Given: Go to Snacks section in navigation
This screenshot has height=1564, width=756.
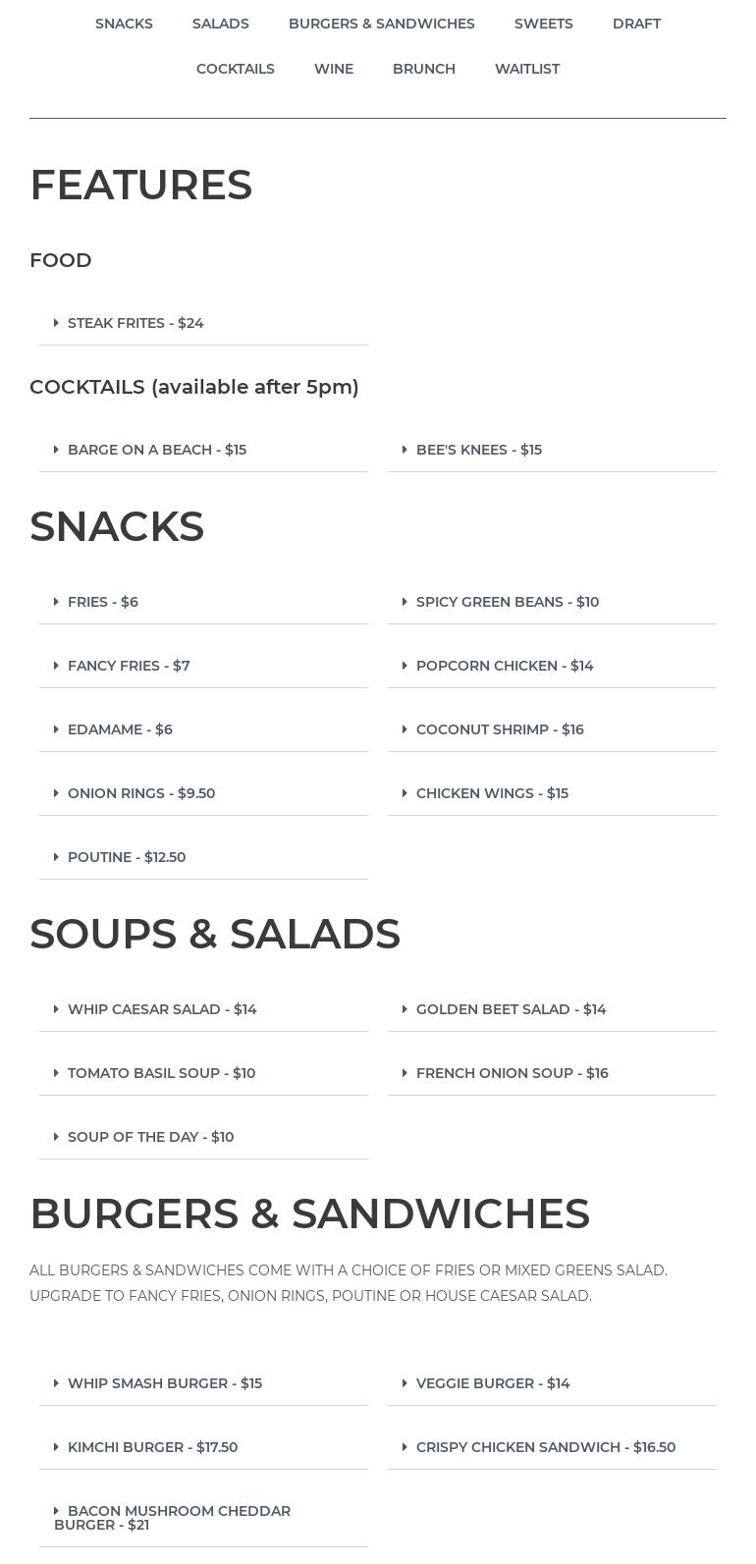Looking at the screenshot, I should coord(124,24).
